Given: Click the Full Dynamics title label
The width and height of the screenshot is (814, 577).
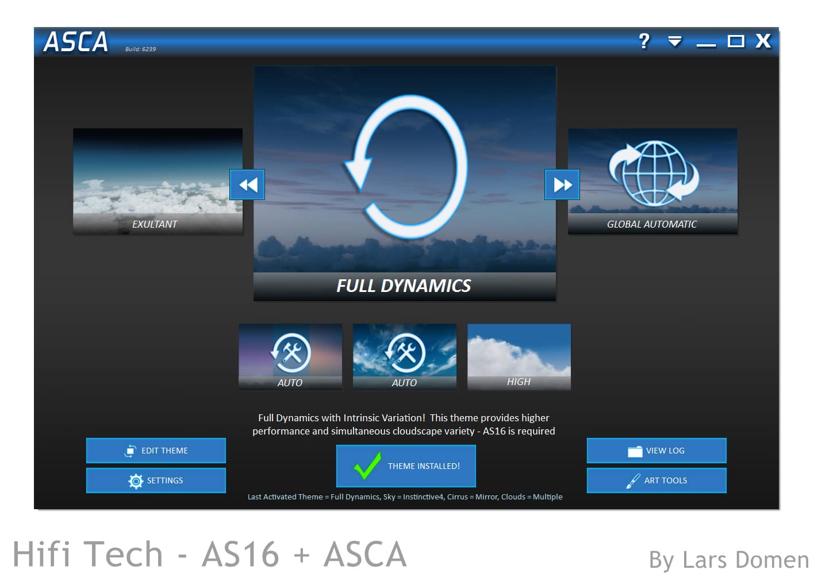Looking at the screenshot, I should (404, 286).
